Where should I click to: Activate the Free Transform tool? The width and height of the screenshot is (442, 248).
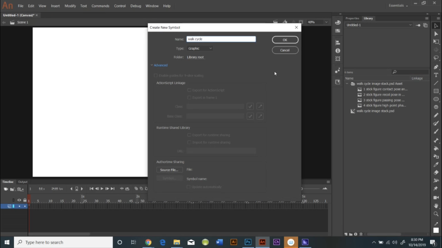436,41
